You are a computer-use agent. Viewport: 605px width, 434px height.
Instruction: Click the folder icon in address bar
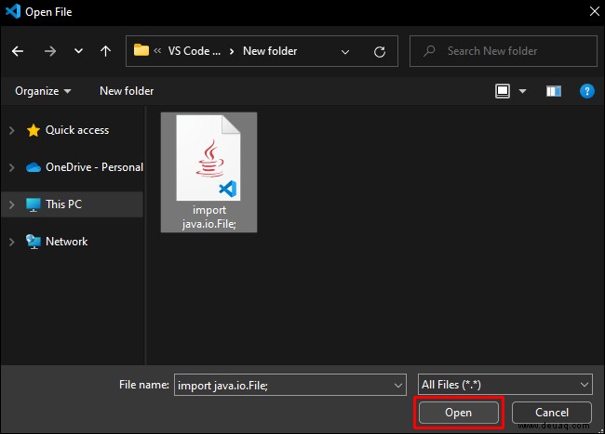tap(141, 50)
